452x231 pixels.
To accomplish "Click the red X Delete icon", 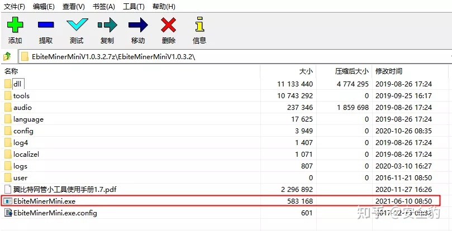I will point(168,25).
